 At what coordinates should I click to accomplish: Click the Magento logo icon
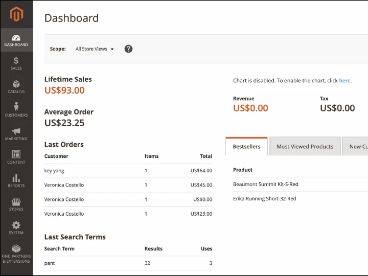coord(16,14)
